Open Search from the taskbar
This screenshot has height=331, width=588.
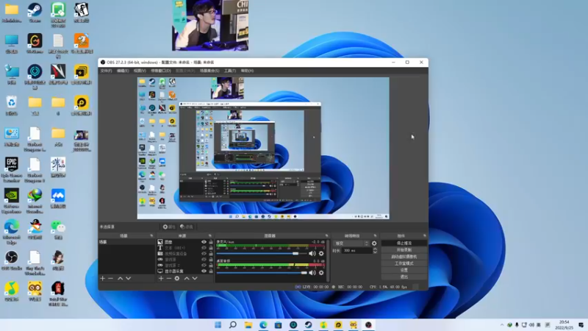tap(233, 324)
